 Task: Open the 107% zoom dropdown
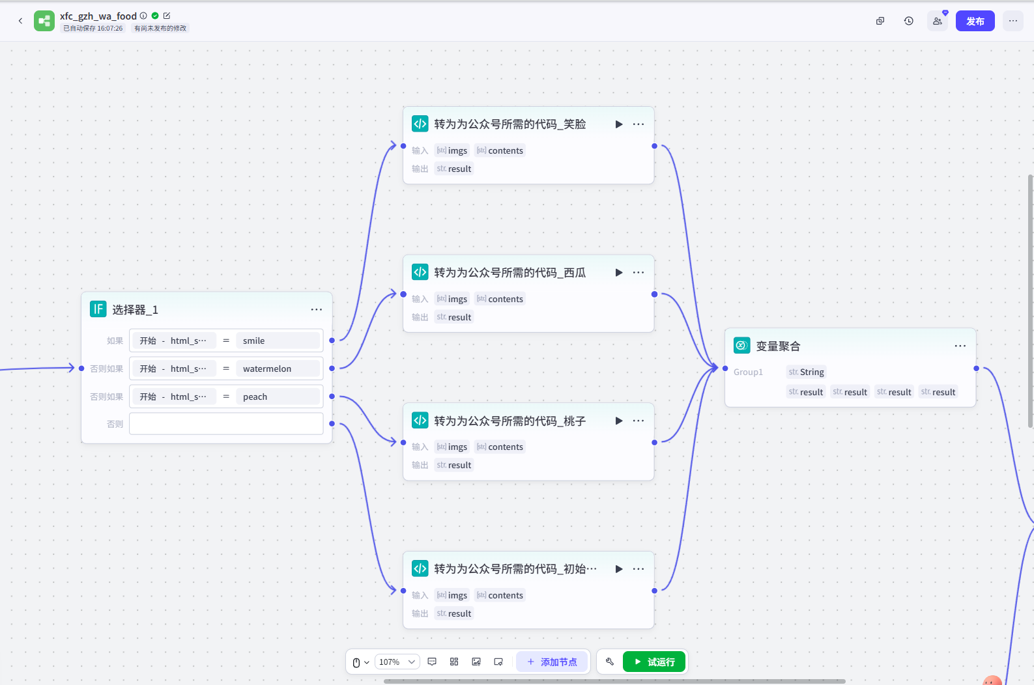(397, 662)
